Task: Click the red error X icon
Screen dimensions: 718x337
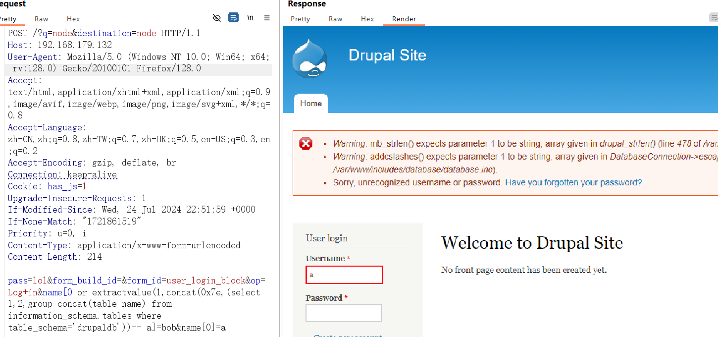Action: click(x=306, y=144)
